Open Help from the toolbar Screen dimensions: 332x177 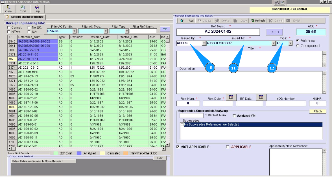(37, 8)
